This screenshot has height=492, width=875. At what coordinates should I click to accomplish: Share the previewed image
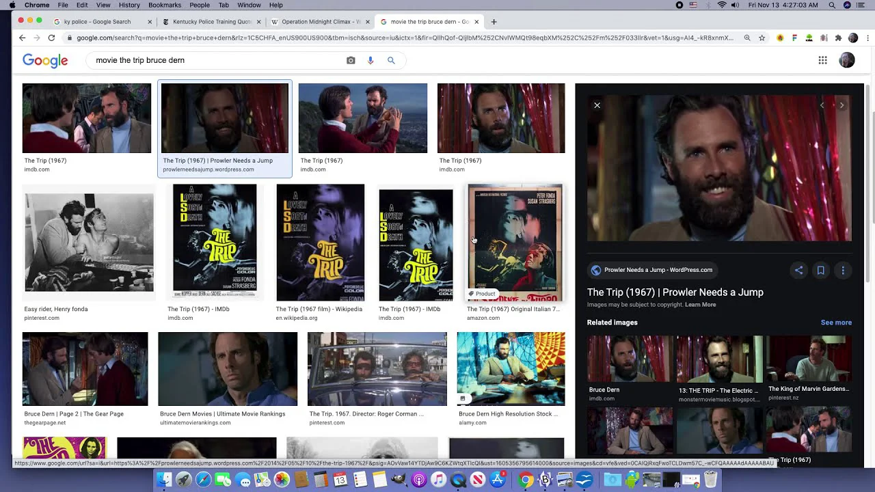click(798, 270)
